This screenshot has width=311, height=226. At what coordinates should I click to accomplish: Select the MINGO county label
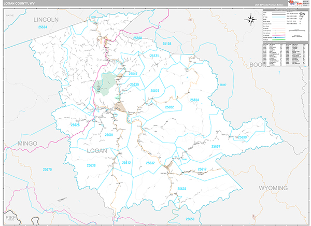click(x=27, y=143)
